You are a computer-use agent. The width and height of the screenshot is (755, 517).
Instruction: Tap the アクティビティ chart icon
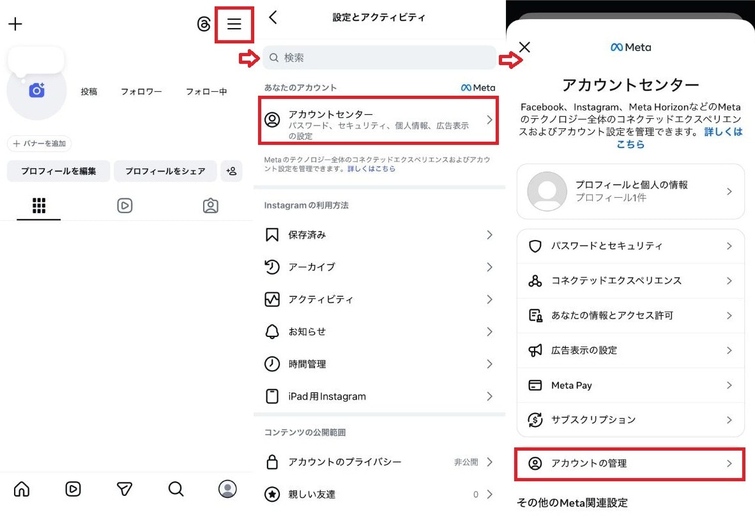coord(272,299)
